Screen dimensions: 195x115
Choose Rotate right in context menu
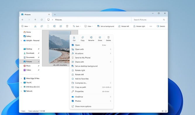[92, 70]
